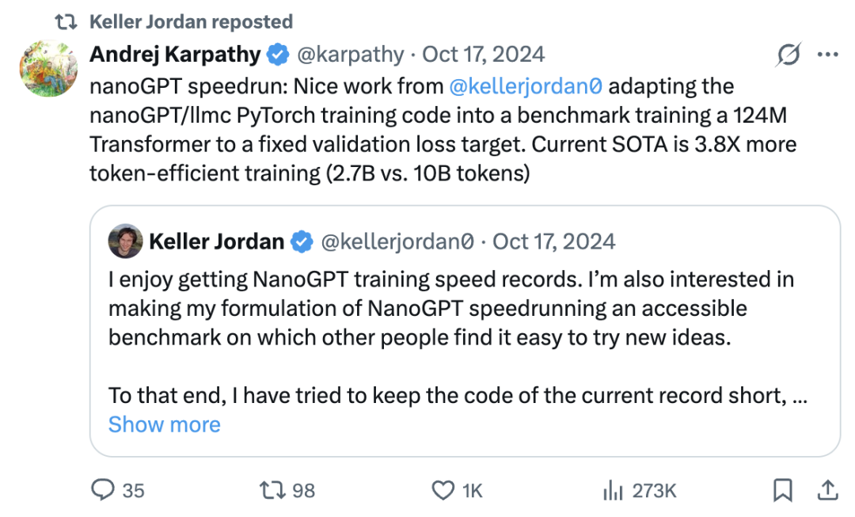Click the Keller Jordan reposted label
This screenshot has width=855, height=517.
pyautogui.click(x=191, y=21)
